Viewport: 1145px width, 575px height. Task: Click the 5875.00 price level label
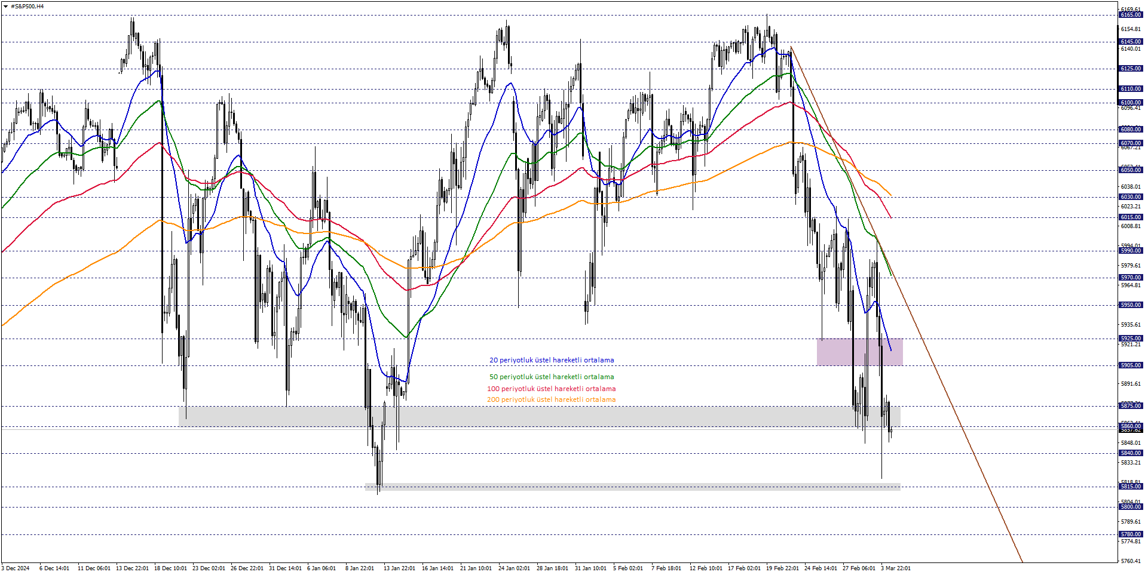(x=1130, y=406)
